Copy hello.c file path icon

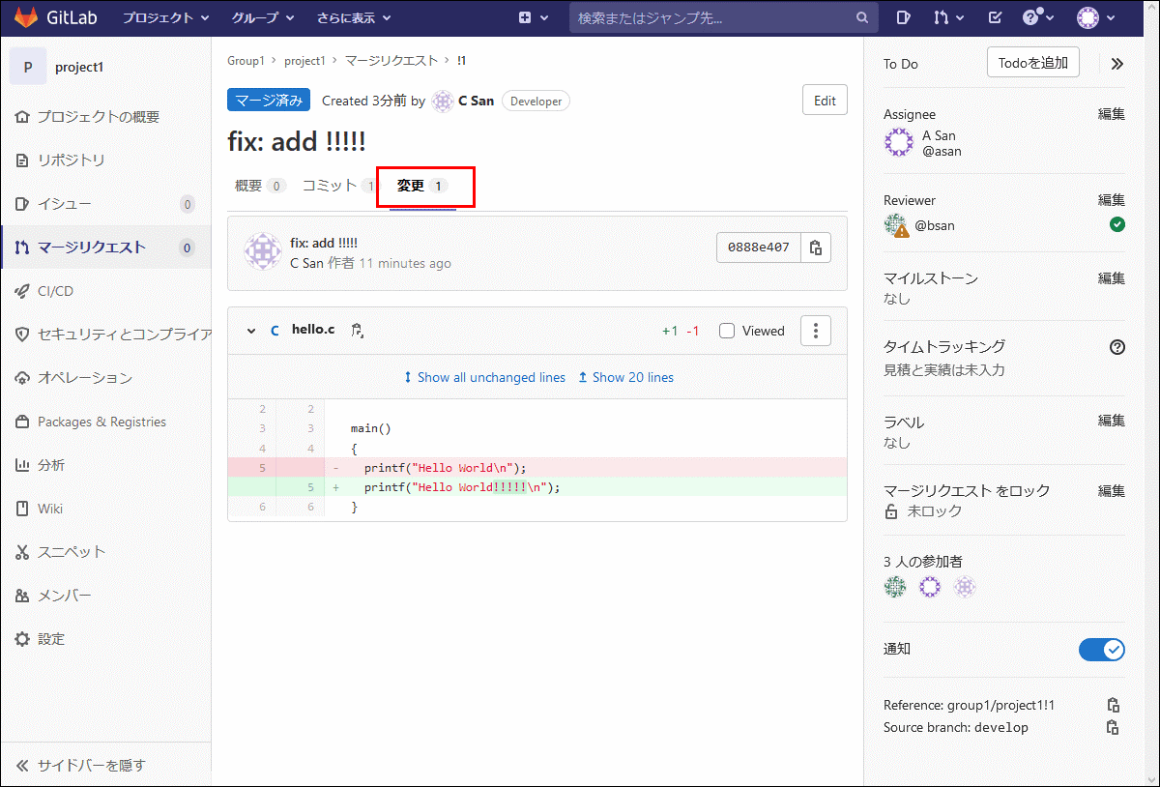357,331
